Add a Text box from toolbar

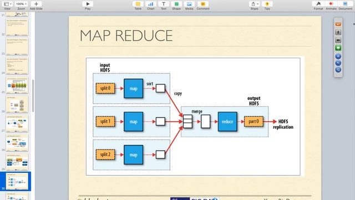pyautogui.click(x=164, y=4)
